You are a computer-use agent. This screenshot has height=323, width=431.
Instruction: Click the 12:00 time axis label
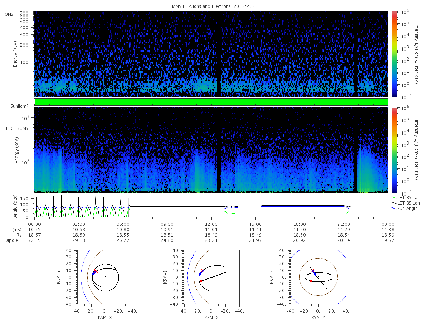click(x=211, y=223)
